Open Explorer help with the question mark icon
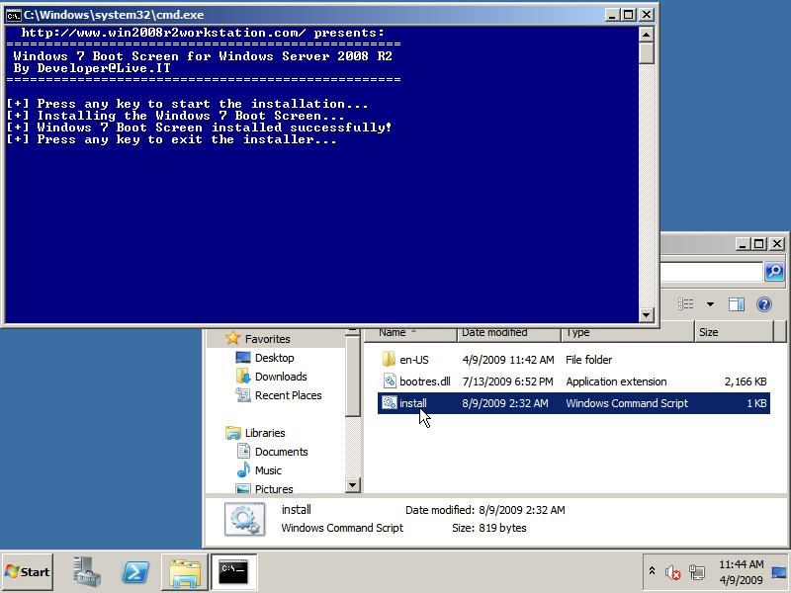 pyautogui.click(x=764, y=304)
